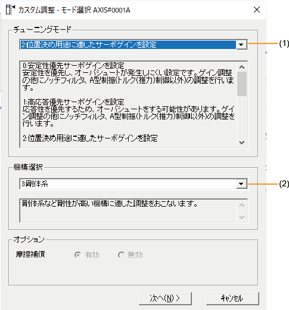Click the 0:安定性優先サーボゲインを設定 heading

[x=73, y=65]
